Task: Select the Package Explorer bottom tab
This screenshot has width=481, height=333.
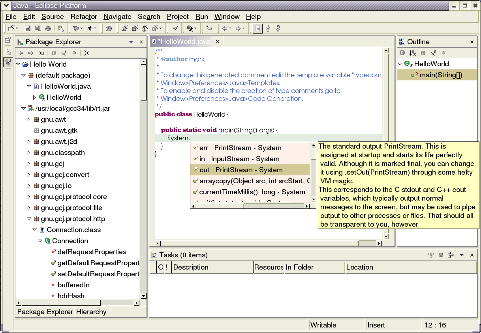Action: tap(45, 312)
